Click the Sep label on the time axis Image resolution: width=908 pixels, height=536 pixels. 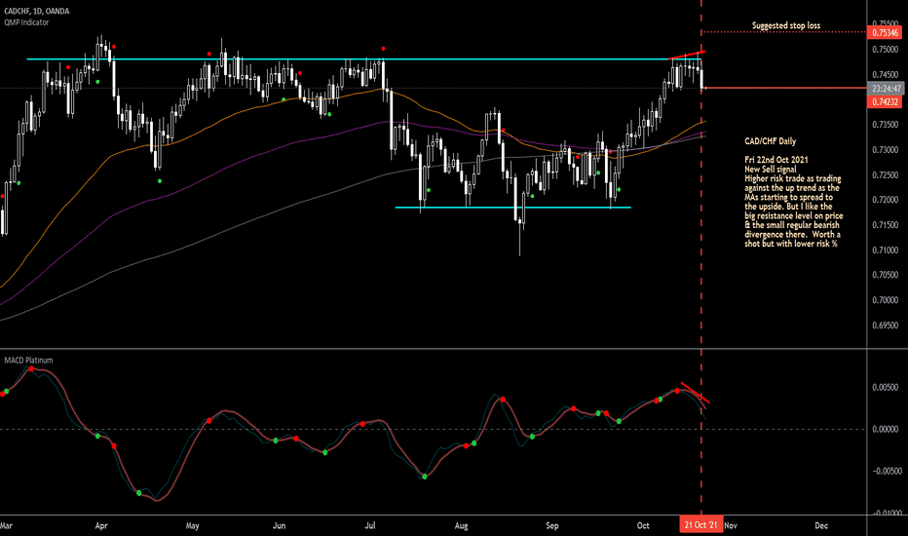[x=551, y=525]
